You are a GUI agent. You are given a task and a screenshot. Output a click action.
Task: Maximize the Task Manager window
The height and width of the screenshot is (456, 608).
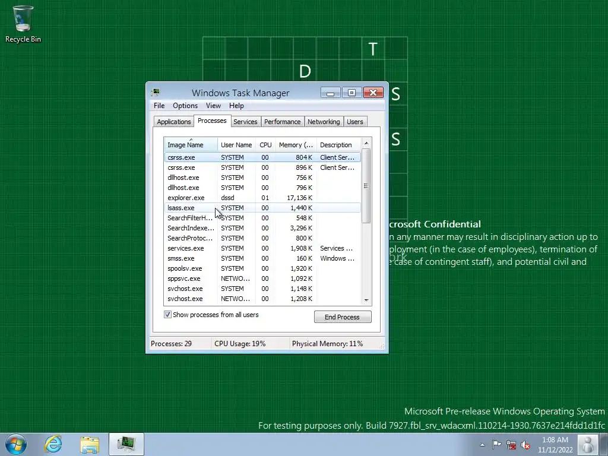point(351,93)
